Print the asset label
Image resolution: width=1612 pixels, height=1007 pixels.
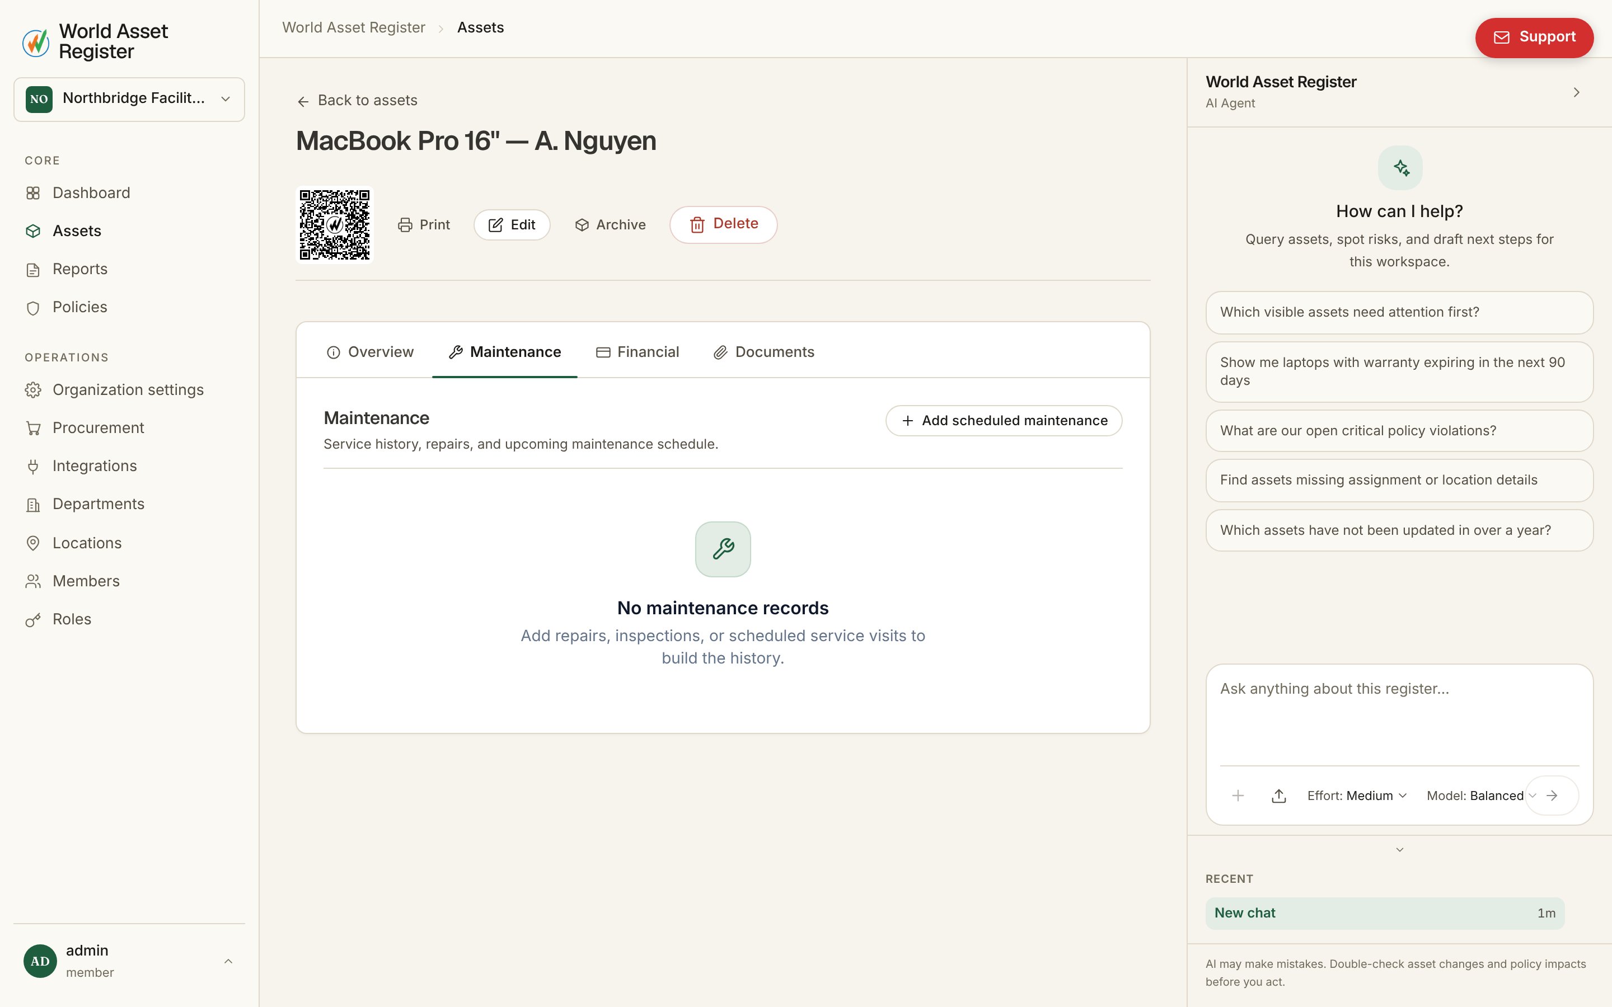tap(424, 225)
